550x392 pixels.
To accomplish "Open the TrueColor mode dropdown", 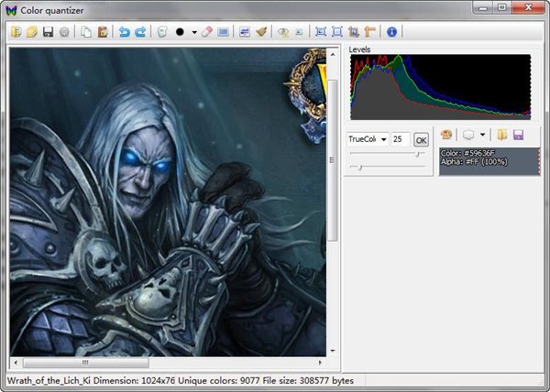I will pos(383,139).
